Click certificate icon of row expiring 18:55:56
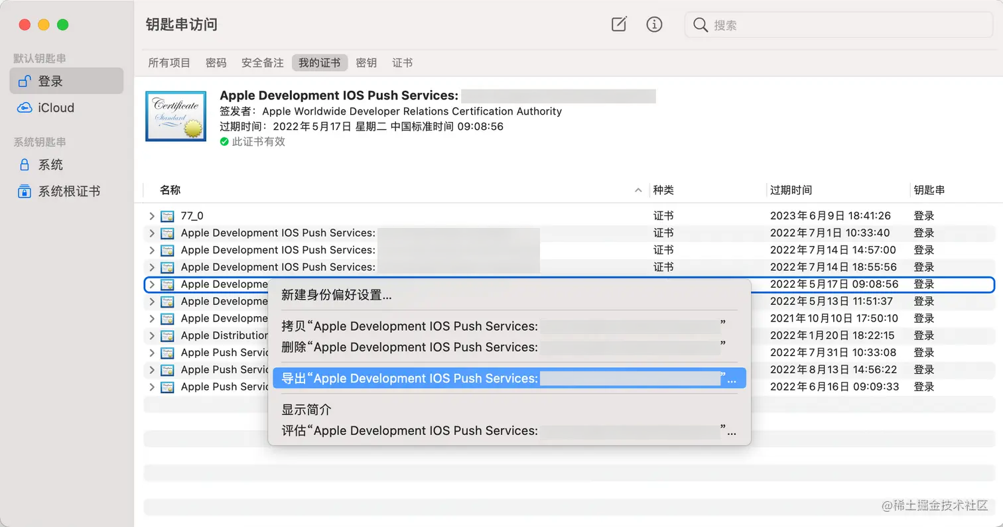 click(x=168, y=267)
